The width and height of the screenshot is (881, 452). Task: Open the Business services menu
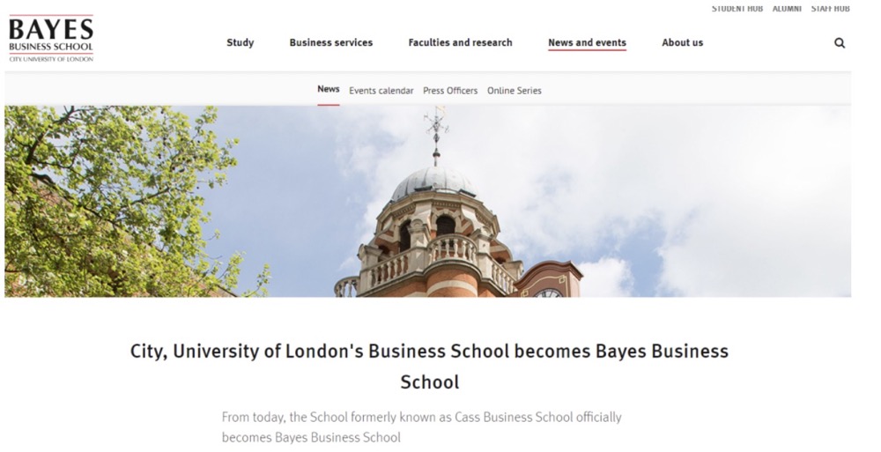pos(331,42)
